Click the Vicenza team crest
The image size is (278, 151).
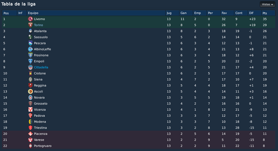pyautogui.click(x=30, y=110)
